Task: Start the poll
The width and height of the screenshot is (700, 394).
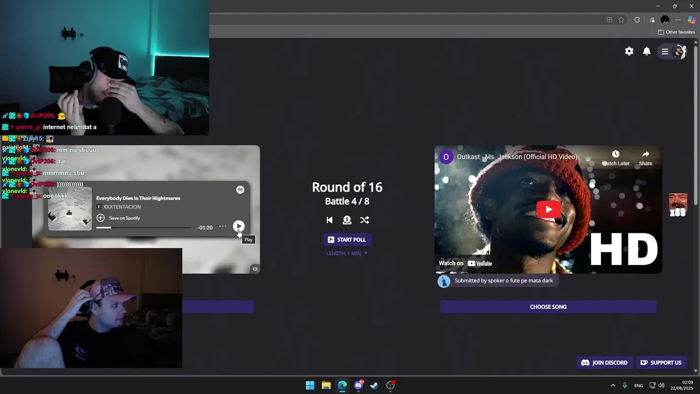Action: pos(347,240)
